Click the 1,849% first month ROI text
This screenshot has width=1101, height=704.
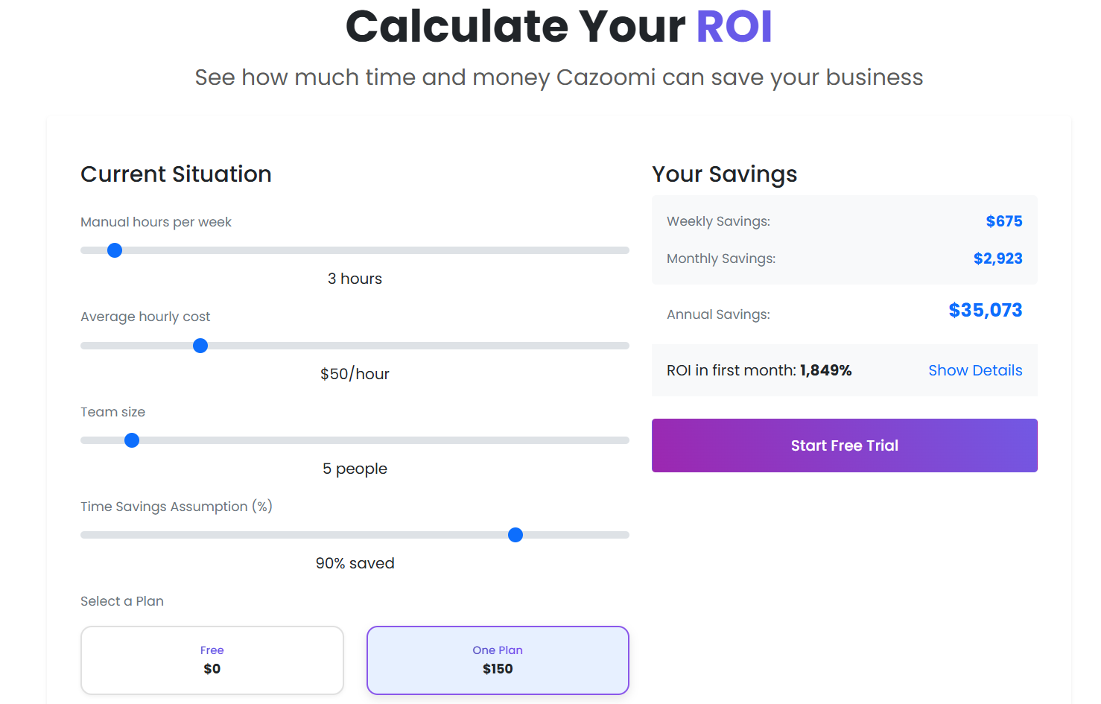point(825,370)
